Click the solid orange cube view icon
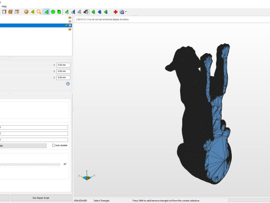The image size is (270, 203). point(11,12)
